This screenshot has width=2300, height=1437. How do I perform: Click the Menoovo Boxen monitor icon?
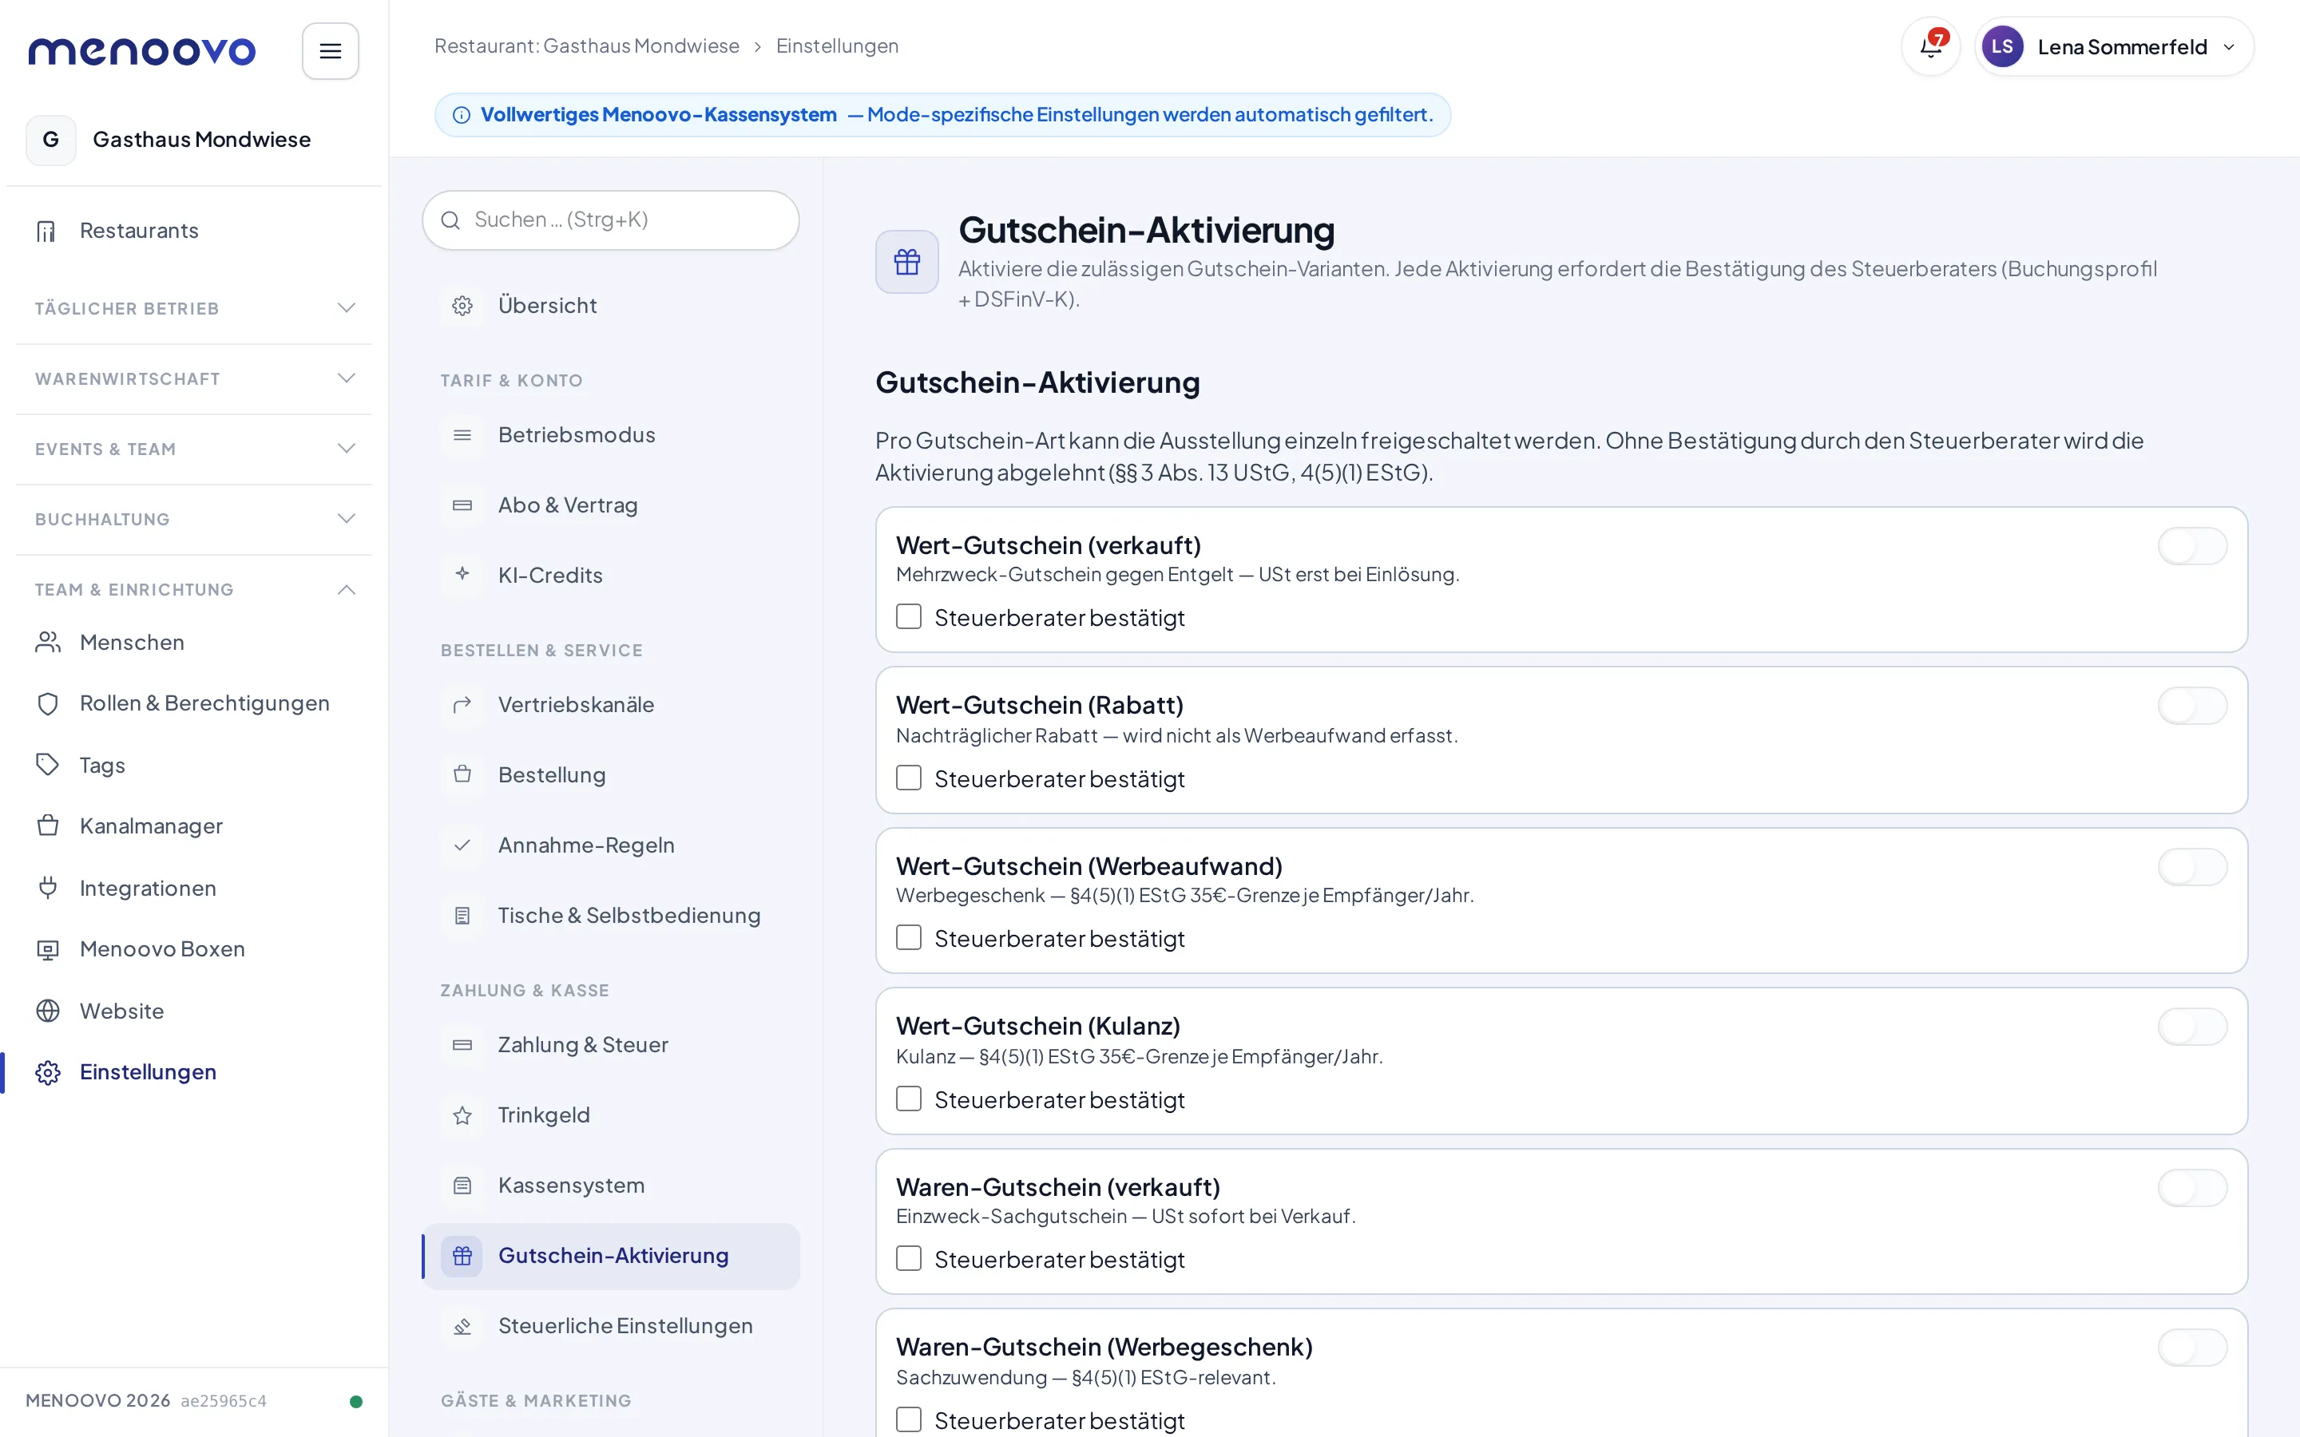coord(48,948)
